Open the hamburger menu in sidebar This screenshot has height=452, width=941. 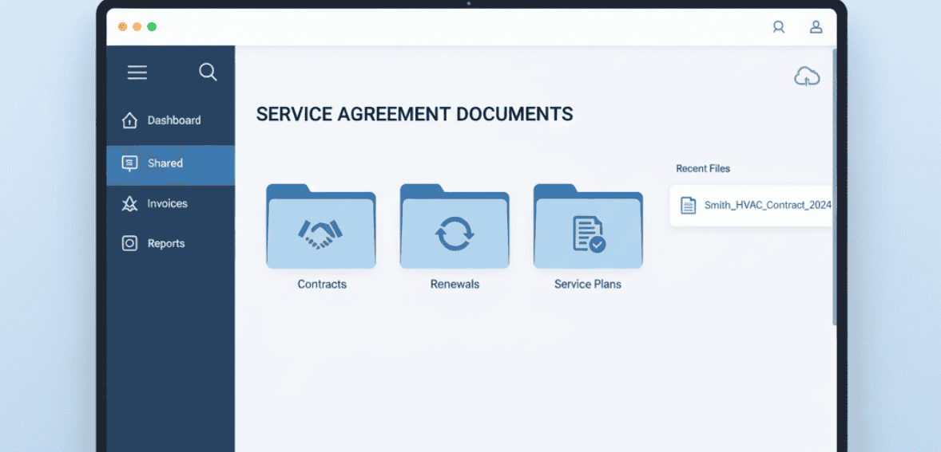click(137, 73)
